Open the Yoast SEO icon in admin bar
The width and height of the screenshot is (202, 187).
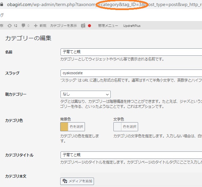tap(83, 26)
